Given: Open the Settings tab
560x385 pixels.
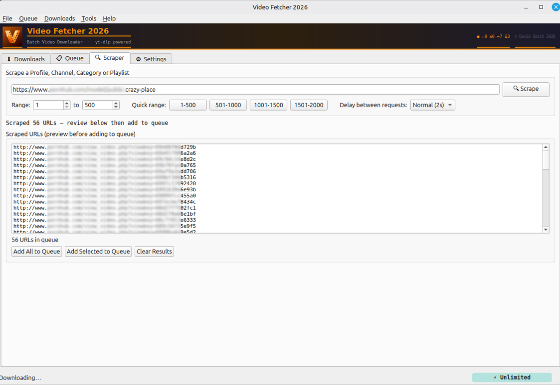Looking at the screenshot, I should [151, 59].
